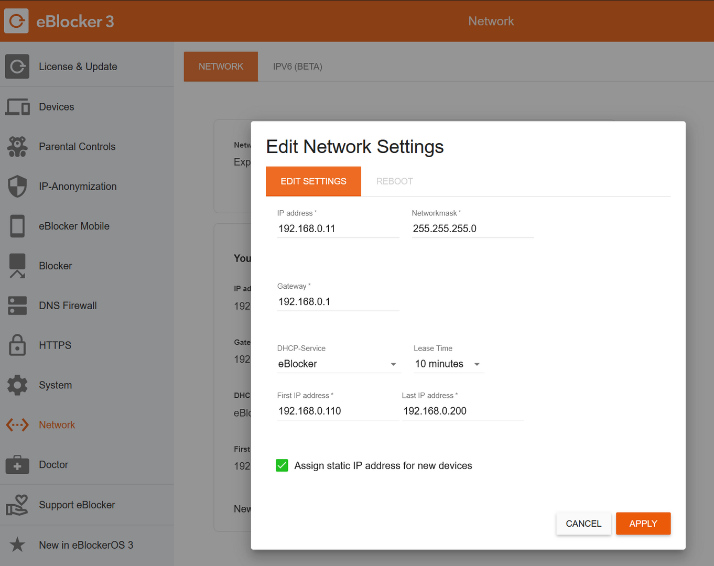Open the DNS Firewall menu entry
Image resolution: width=714 pixels, height=566 pixels.
[68, 306]
